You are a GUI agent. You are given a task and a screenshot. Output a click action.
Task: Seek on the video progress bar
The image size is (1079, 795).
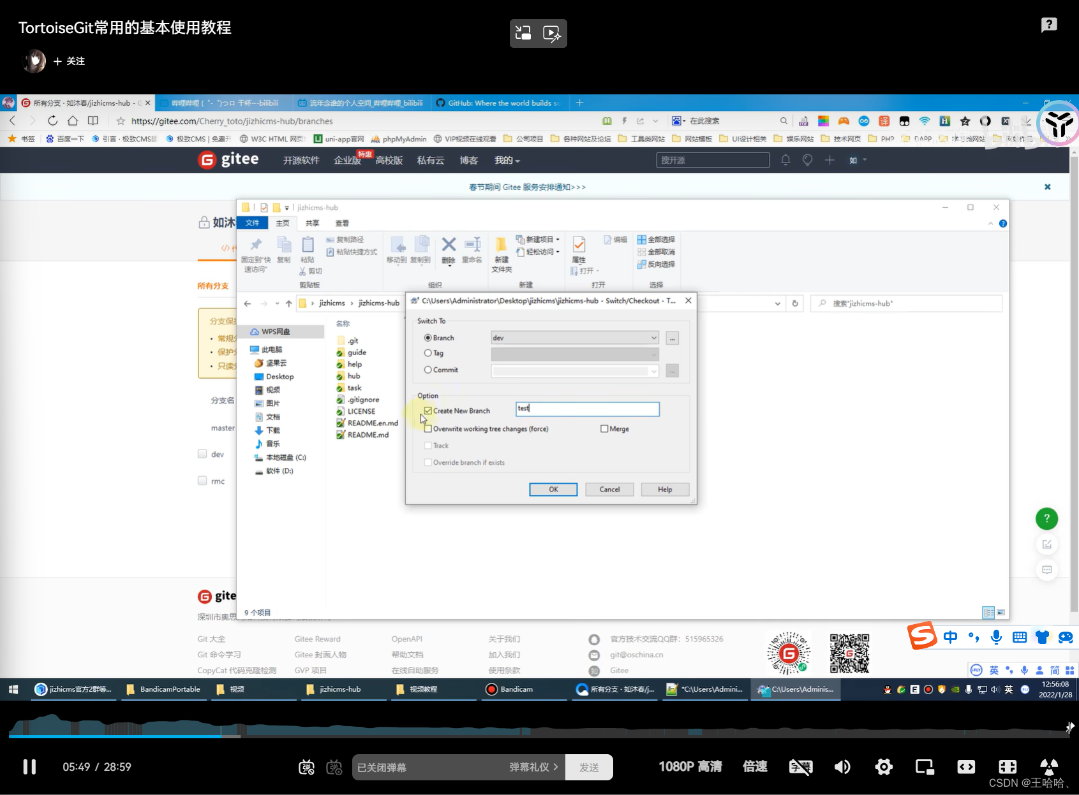539,736
